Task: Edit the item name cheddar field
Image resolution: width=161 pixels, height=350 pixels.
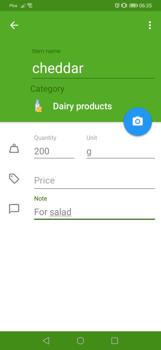Action: [x=93, y=68]
